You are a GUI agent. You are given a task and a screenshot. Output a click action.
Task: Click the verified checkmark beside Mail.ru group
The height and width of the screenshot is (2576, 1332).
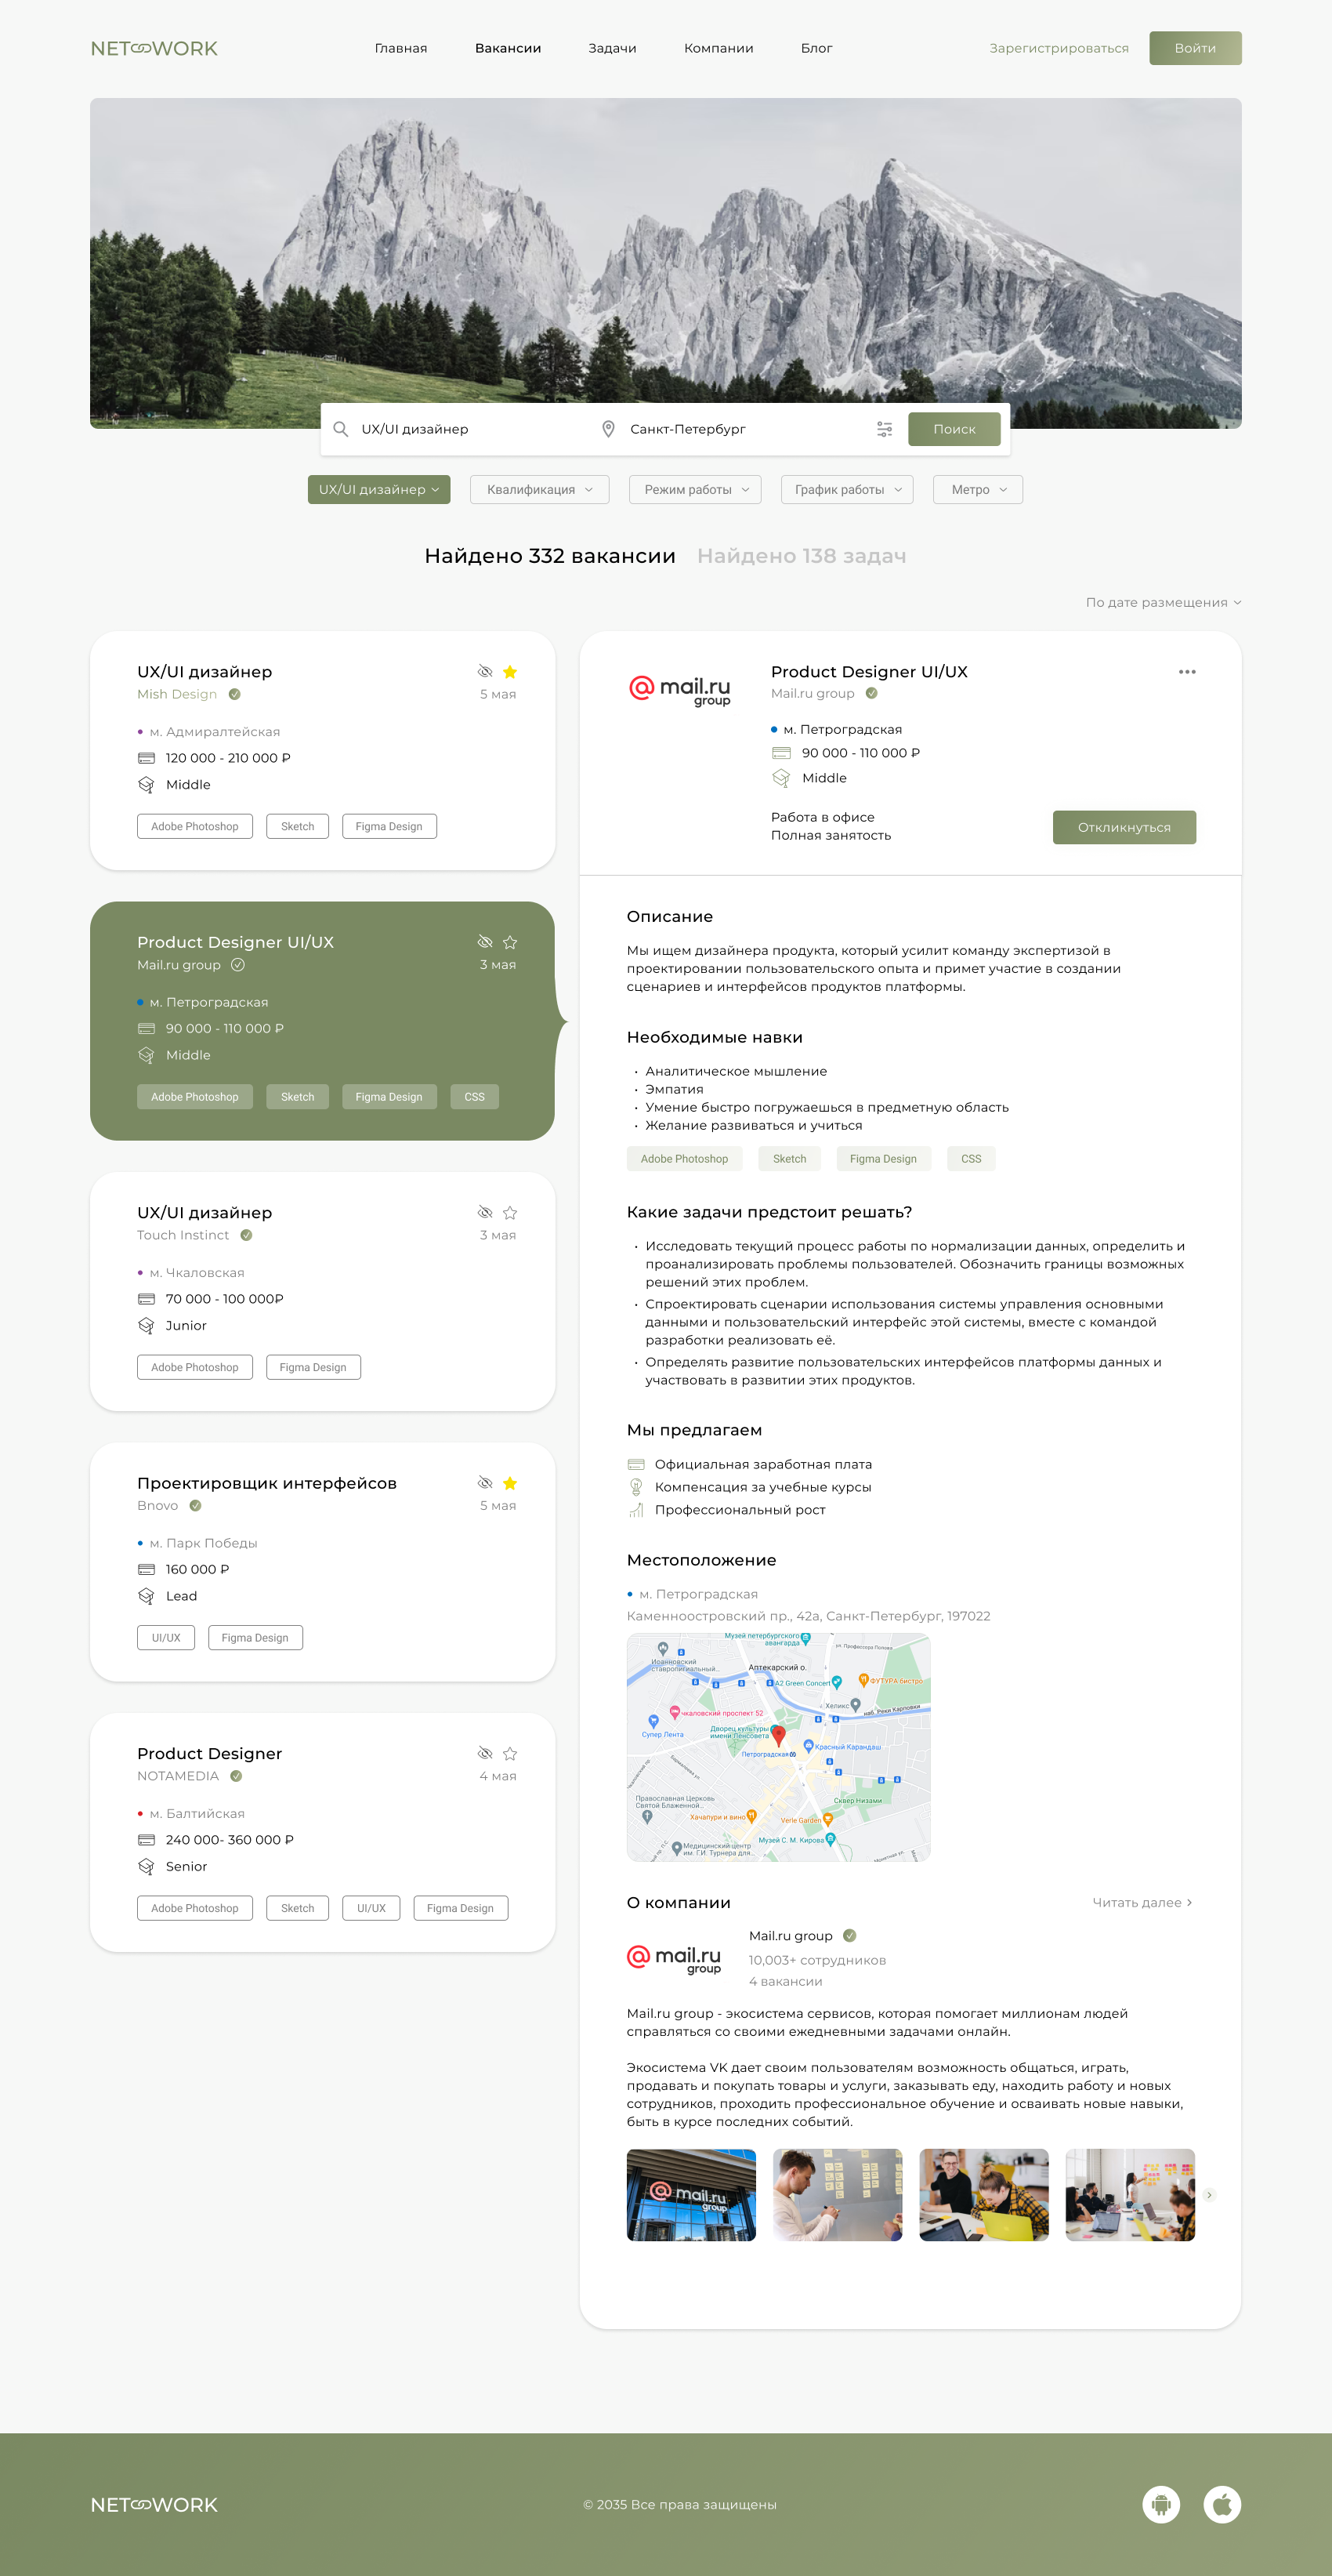pos(871,692)
